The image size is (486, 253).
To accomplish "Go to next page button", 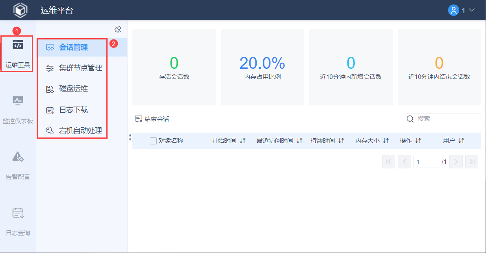I will coord(456,162).
